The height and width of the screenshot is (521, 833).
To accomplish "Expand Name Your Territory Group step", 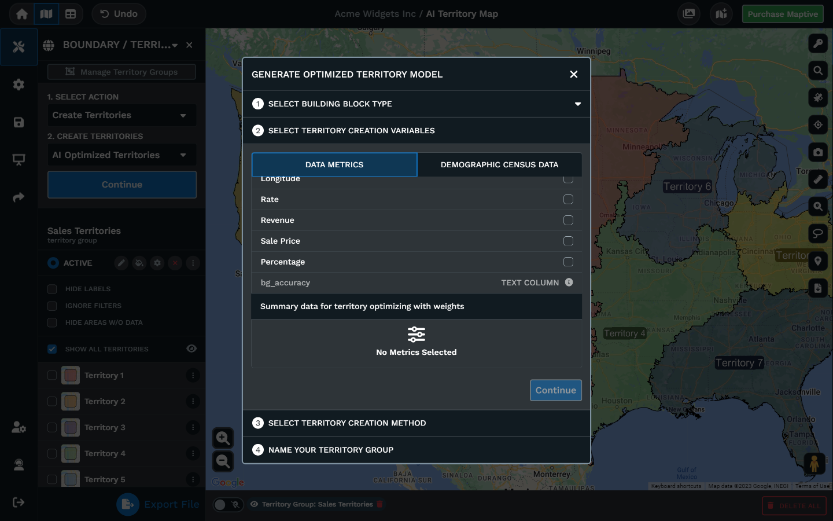I will pos(417,450).
